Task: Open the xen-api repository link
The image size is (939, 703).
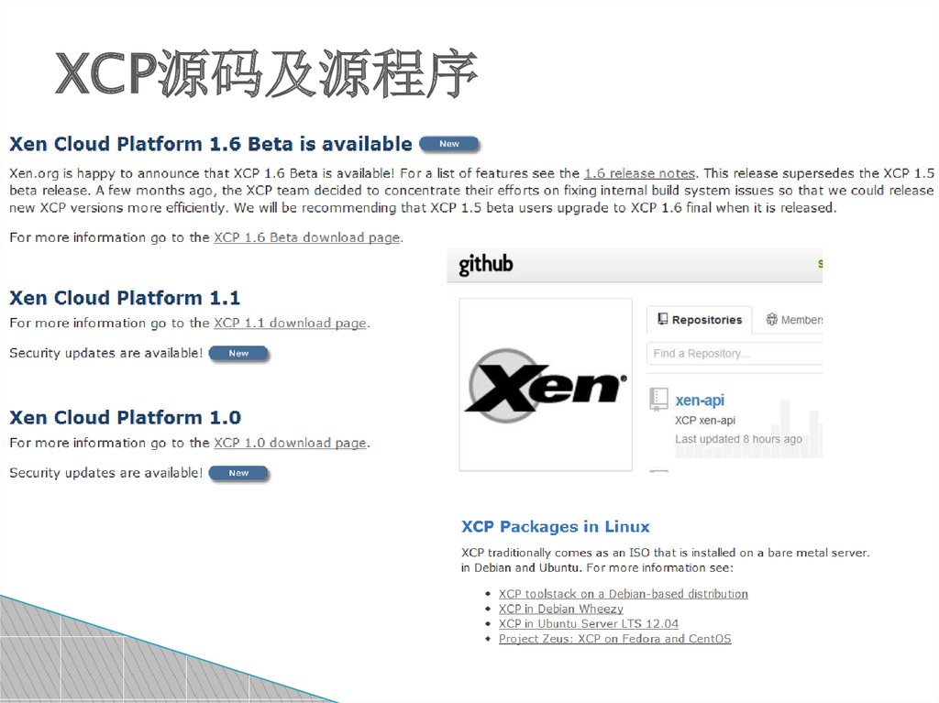Action: (700, 400)
